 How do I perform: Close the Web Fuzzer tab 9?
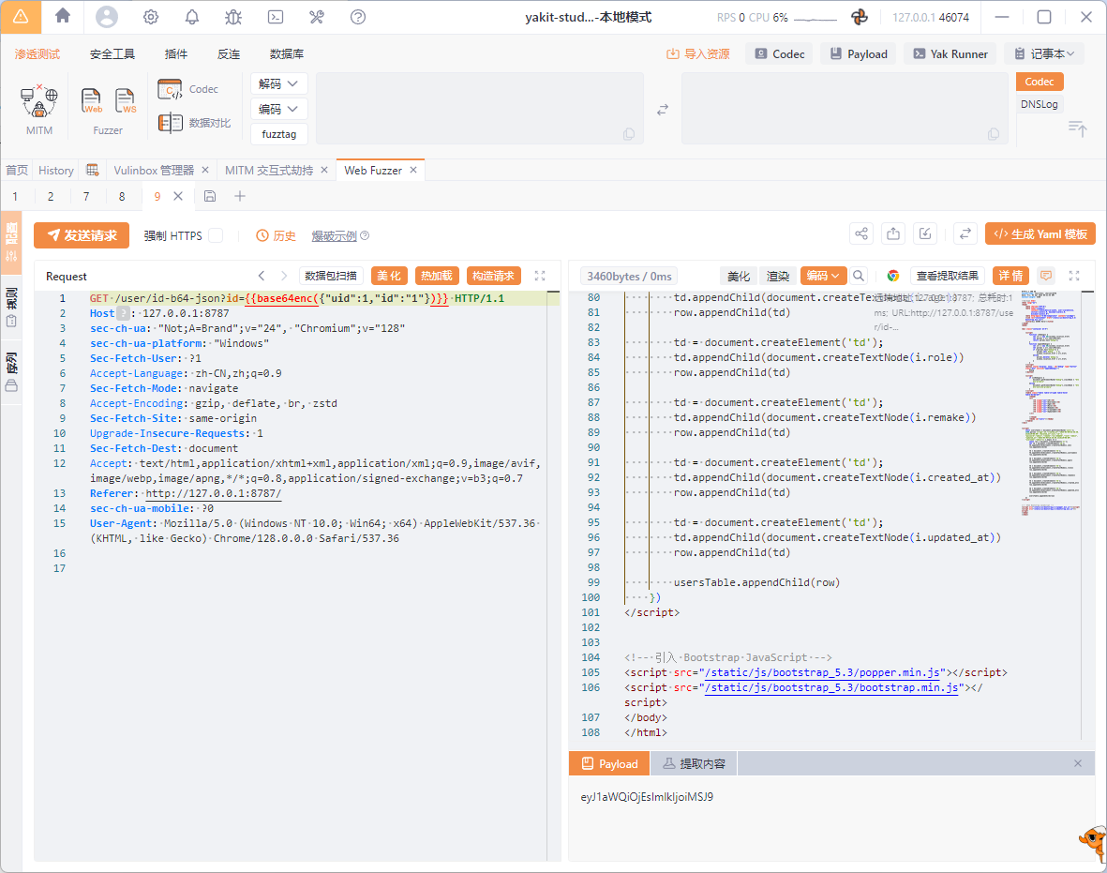178,196
